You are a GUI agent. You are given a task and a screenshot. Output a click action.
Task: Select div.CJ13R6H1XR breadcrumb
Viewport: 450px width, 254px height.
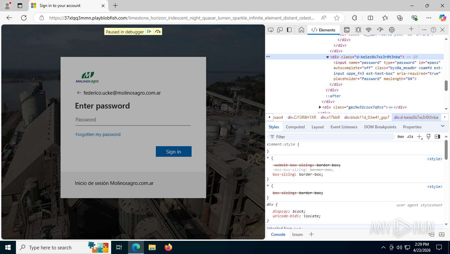pyautogui.click(x=302, y=117)
